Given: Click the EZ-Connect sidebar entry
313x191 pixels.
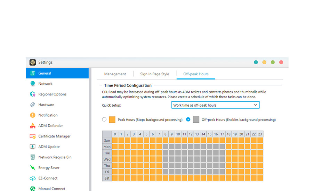Looking at the screenshot, I should [x=48, y=178].
